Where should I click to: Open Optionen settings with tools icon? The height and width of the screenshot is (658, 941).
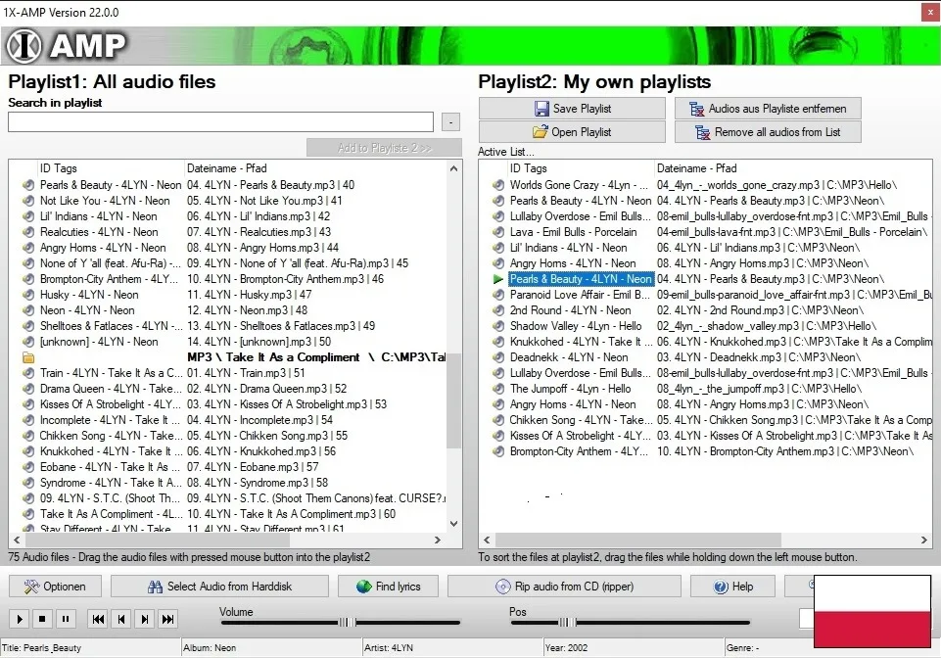(55, 587)
